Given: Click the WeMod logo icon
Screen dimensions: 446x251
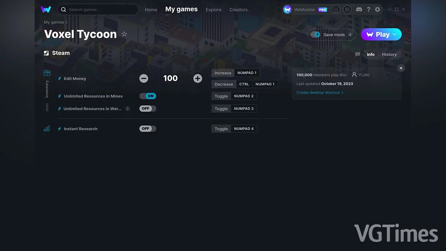Looking at the screenshot, I should 46,9.
